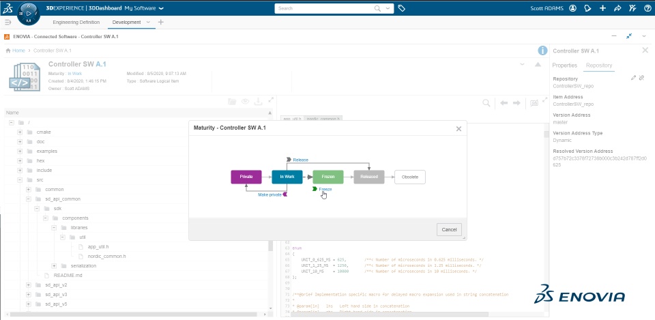The image size is (655, 320).
Task: Select the Private maturity state box
Action: pyautogui.click(x=246, y=177)
